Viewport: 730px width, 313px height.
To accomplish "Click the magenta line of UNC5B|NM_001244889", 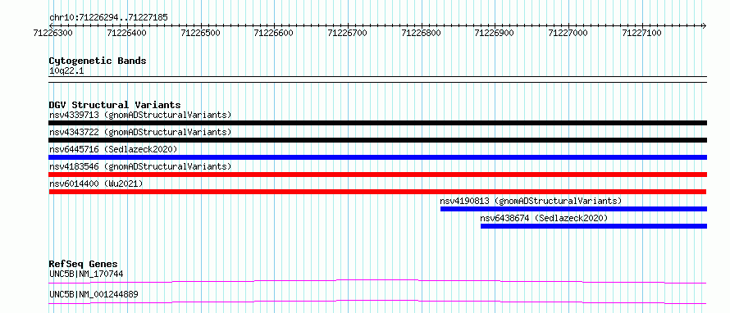I will (377, 302).
